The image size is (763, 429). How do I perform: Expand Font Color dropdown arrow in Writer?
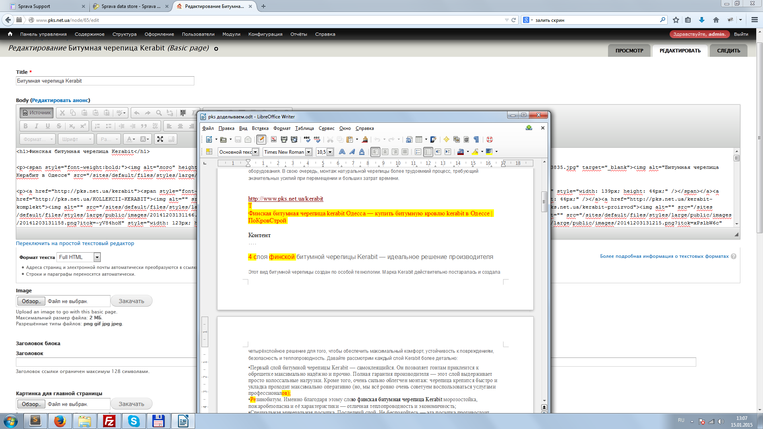468,152
